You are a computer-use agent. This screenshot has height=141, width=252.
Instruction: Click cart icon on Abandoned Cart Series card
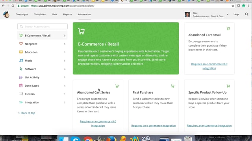point(117,86)
